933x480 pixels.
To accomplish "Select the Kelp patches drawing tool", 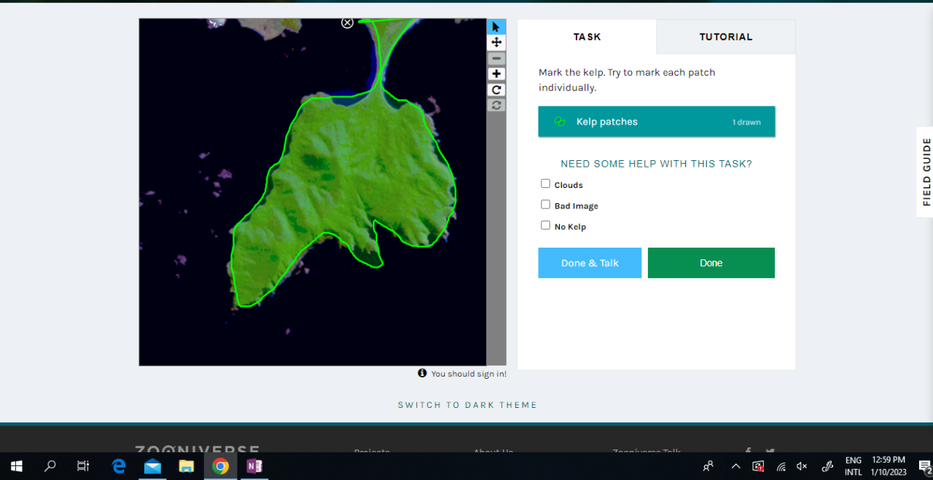I will pyautogui.click(x=657, y=122).
